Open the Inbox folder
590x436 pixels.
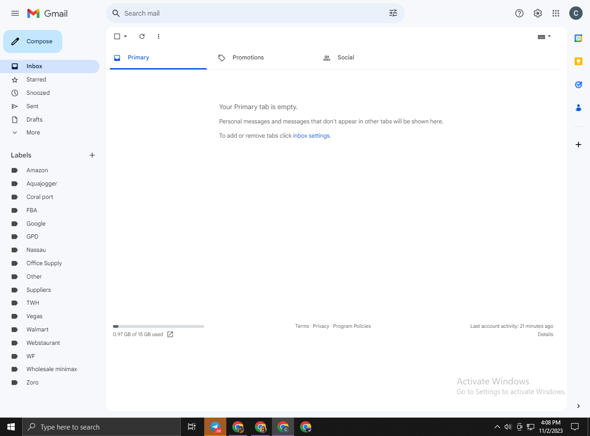pyautogui.click(x=50, y=66)
